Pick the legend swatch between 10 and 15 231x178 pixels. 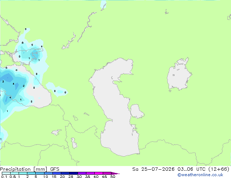pyautogui.click(x=48, y=173)
